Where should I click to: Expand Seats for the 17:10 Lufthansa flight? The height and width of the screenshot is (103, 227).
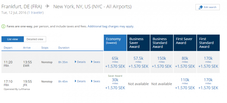tap(95, 81)
